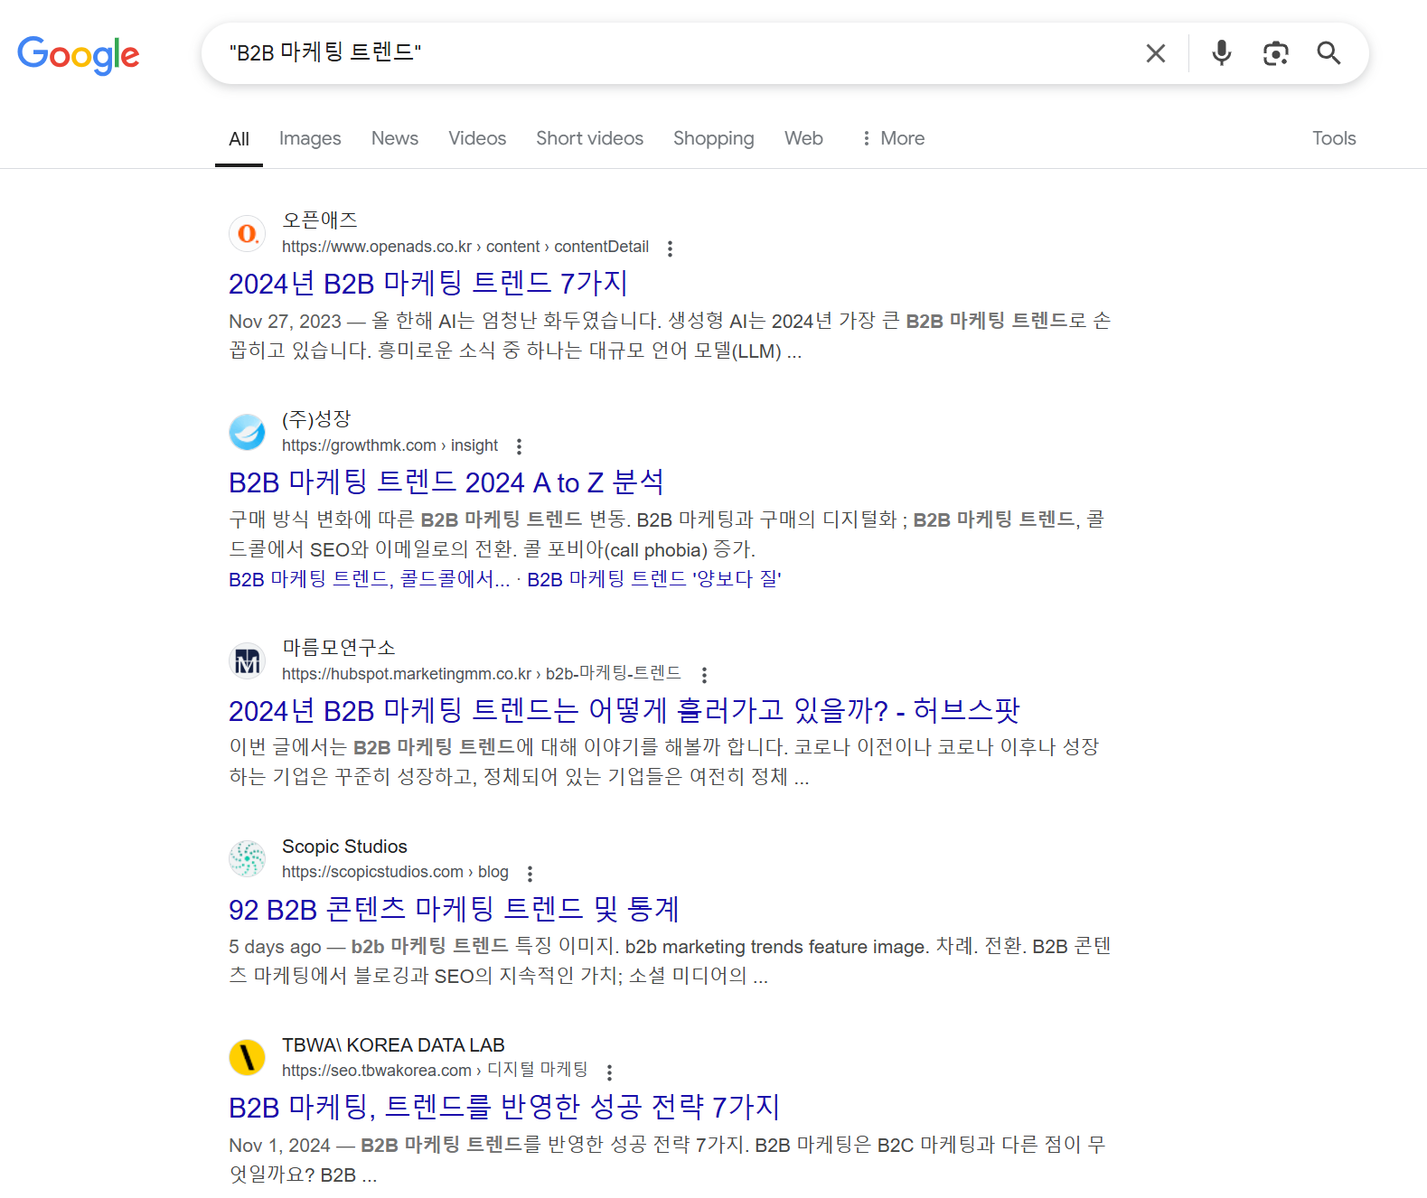This screenshot has width=1427, height=1198.
Task: Click the scopicstudios.com › blog URL
Action: [395, 872]
